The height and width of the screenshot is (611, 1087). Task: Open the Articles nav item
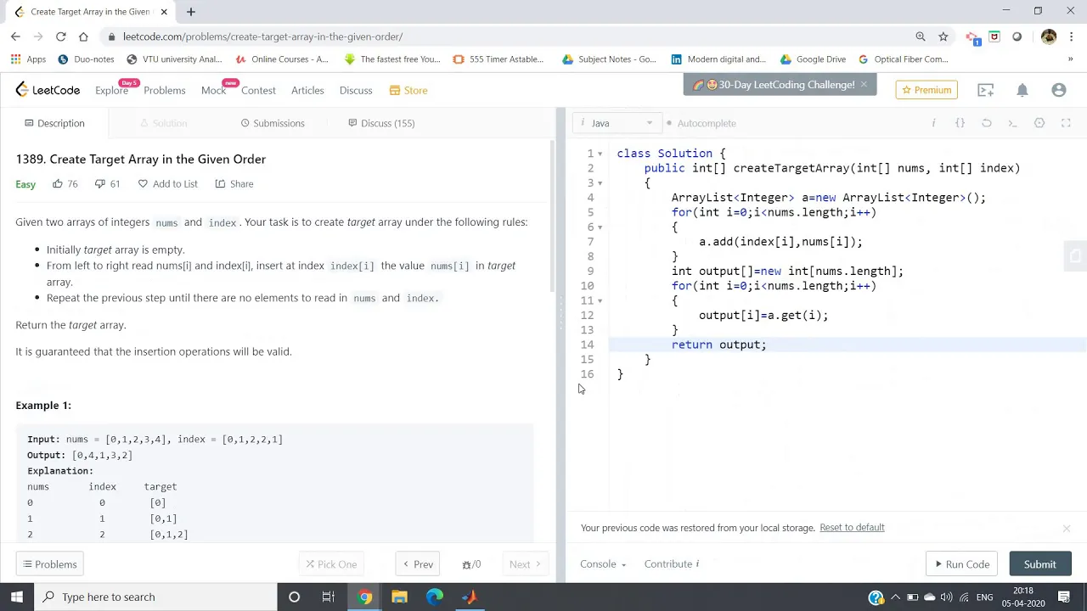click(307, 90)
